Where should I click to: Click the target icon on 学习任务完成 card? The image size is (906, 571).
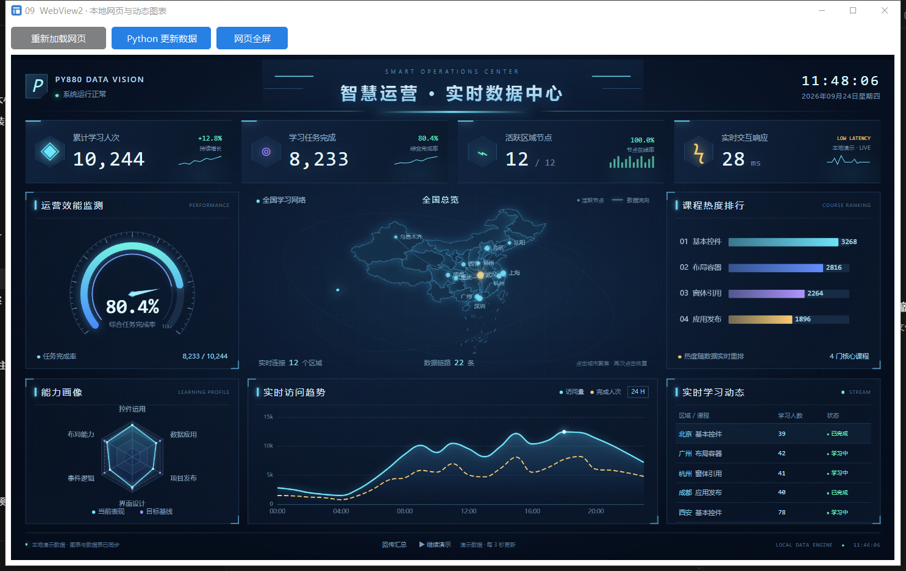(x=266, y=152)
